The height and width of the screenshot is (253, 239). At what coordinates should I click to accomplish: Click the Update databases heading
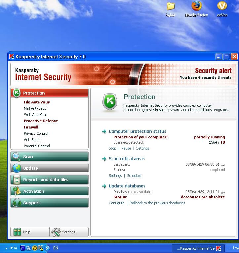127,186
